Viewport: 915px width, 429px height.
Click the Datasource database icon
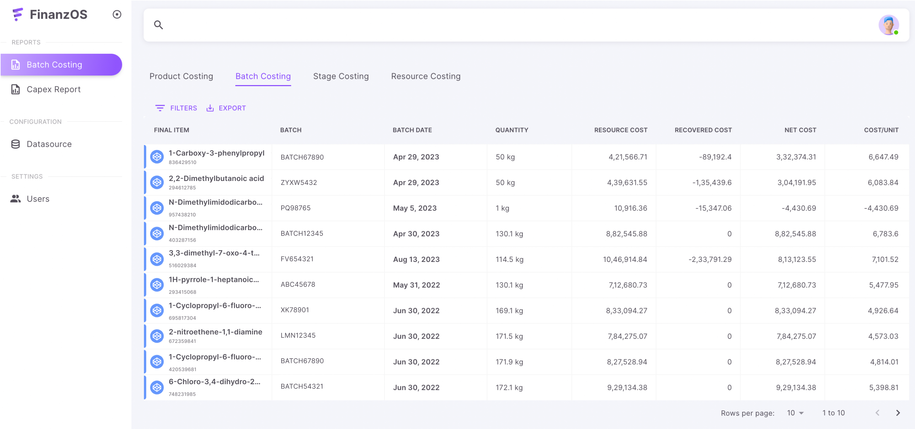16,144
